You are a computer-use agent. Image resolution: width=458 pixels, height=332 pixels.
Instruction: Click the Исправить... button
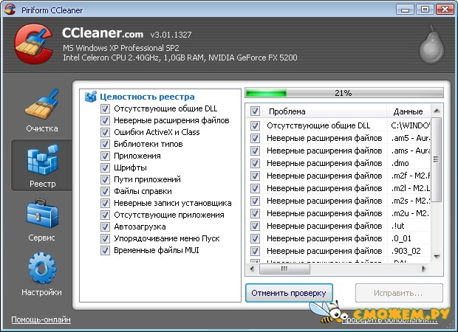[x=399, y=293]
